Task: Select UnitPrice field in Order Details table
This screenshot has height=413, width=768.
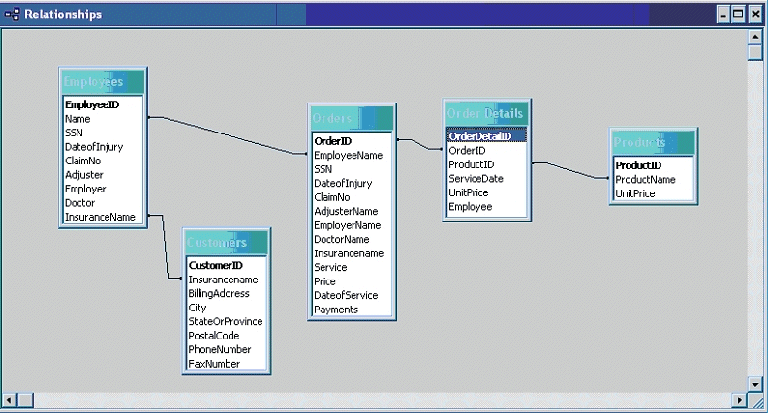Action: [x=487, y=192]
